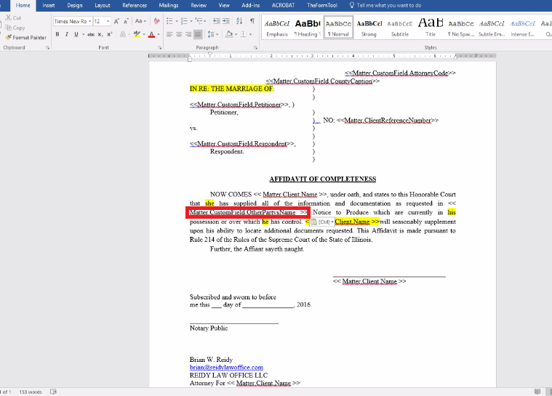552x396 pixels.
Task: Align text left
Action: pyautogui.click(x=169, y=34)
